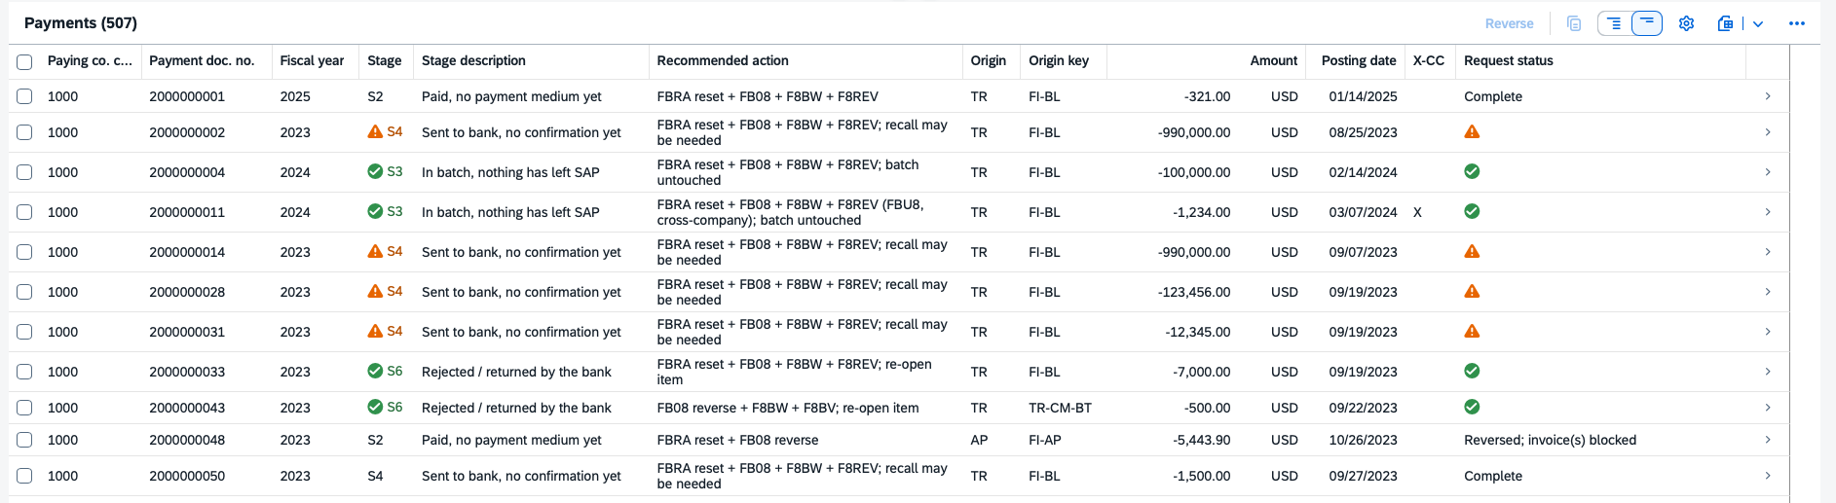Viewport: 1836px width, 503px height.
Task: Export table to spreadsheet
Action: point(1725,23)
